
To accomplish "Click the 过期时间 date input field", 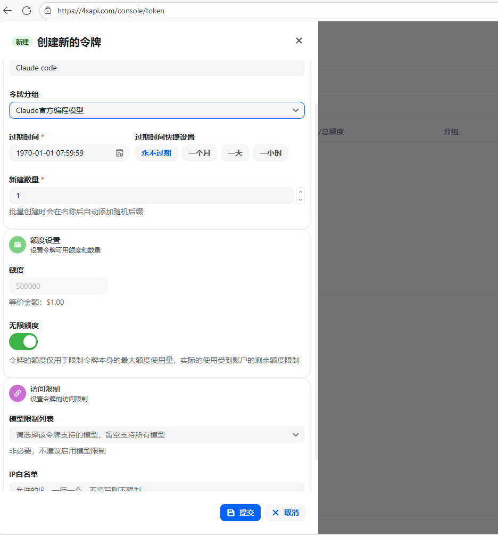I will point(69,153).
